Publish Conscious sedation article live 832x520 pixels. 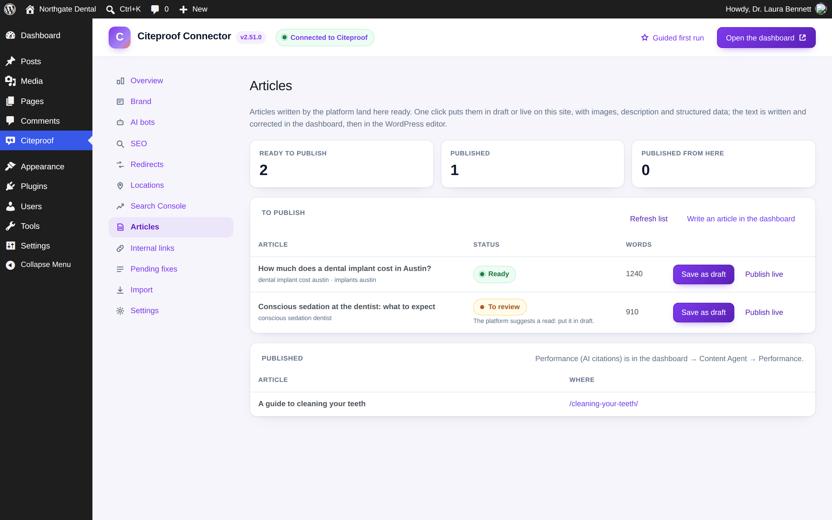[x=764, y=312]
